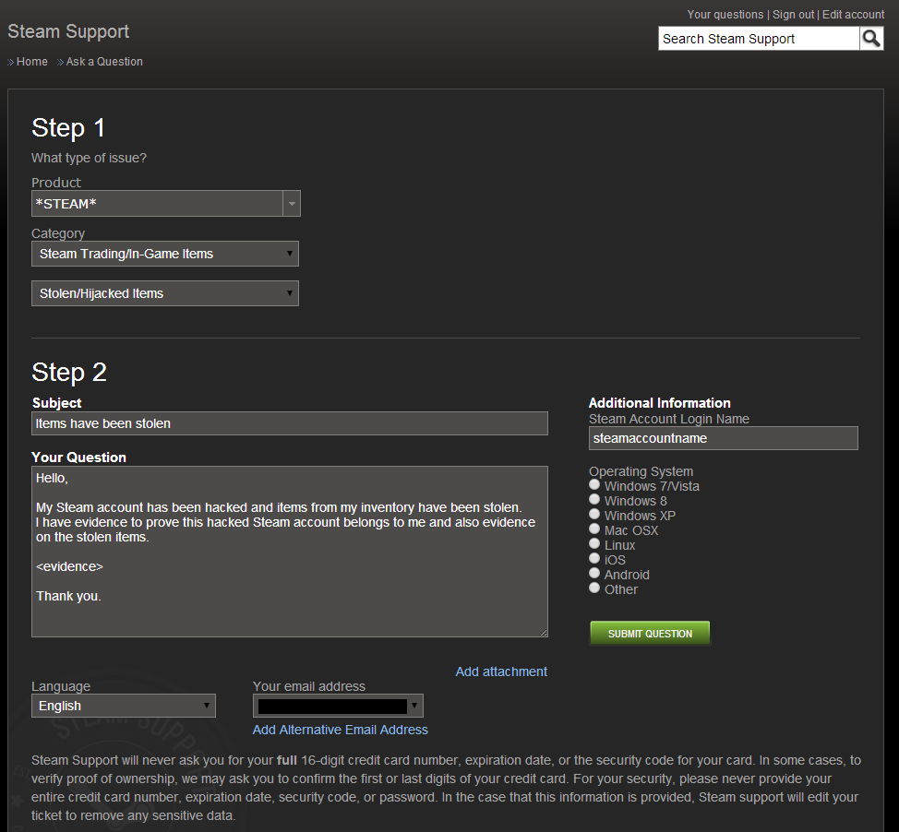This screenshot has height=832, width=899.
Task: Click the Steam Support page title
Action: pyautogui.click(x=68, y=31)
